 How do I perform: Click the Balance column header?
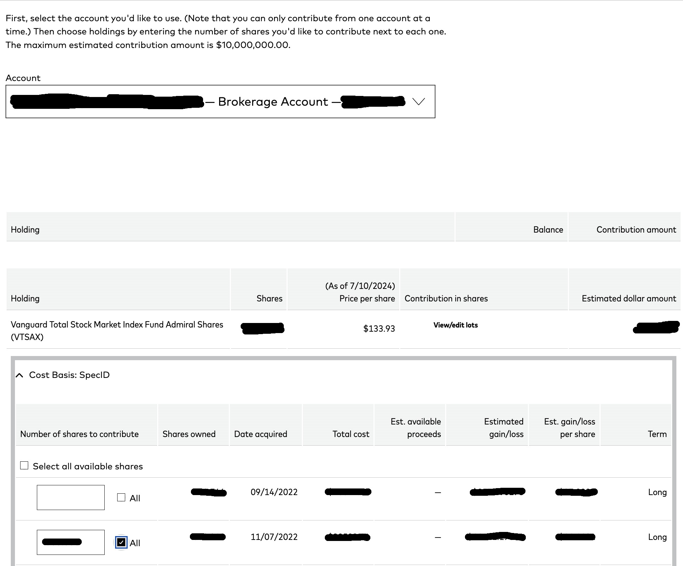pos(548,229)
